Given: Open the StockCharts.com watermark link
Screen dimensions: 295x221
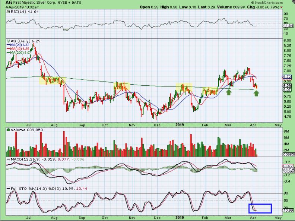Looking at the screenshot, I should tap(267, 3).
